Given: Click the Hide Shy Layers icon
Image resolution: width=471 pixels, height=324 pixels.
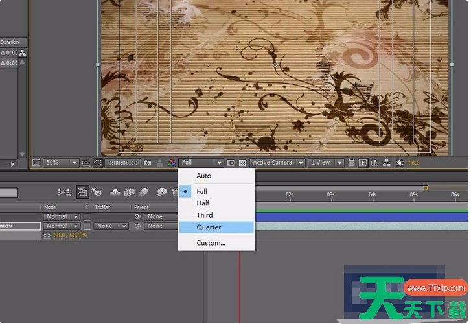Looking at the screenshot, I should pyautogui.click(x=115, y=192).
